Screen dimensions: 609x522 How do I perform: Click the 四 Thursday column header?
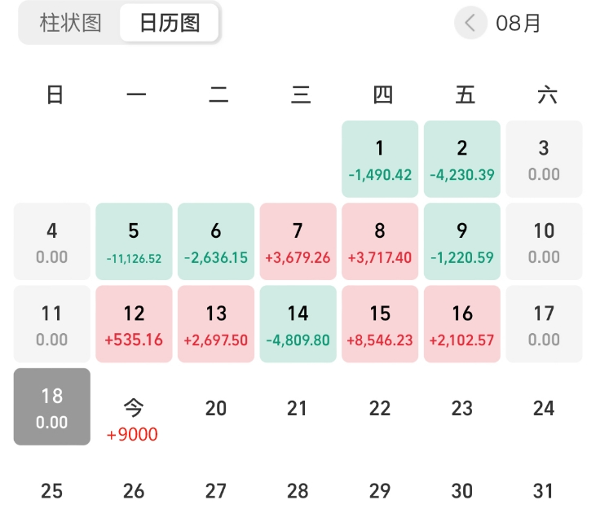point(383,94)
